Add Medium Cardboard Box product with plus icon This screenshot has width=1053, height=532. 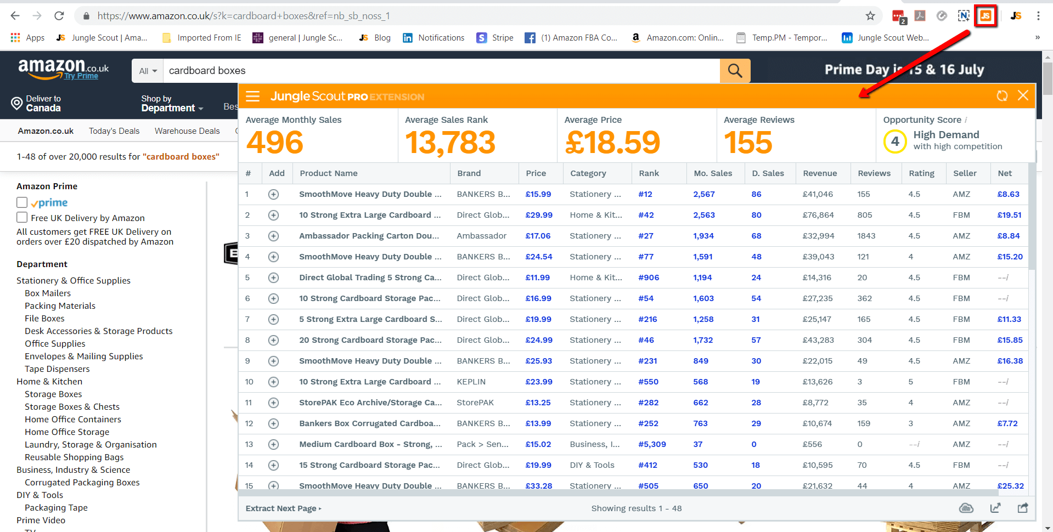(273, 444)
